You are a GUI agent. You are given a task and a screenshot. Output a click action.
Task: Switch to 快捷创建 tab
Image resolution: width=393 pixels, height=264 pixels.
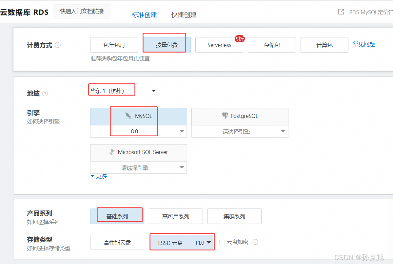(x=184, y=15)
